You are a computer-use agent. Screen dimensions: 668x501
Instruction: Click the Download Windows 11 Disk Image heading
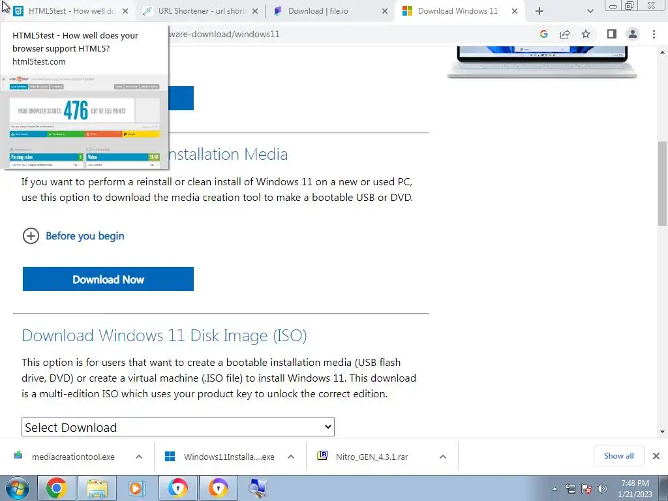pyautogui.click(x=164, y=336)
